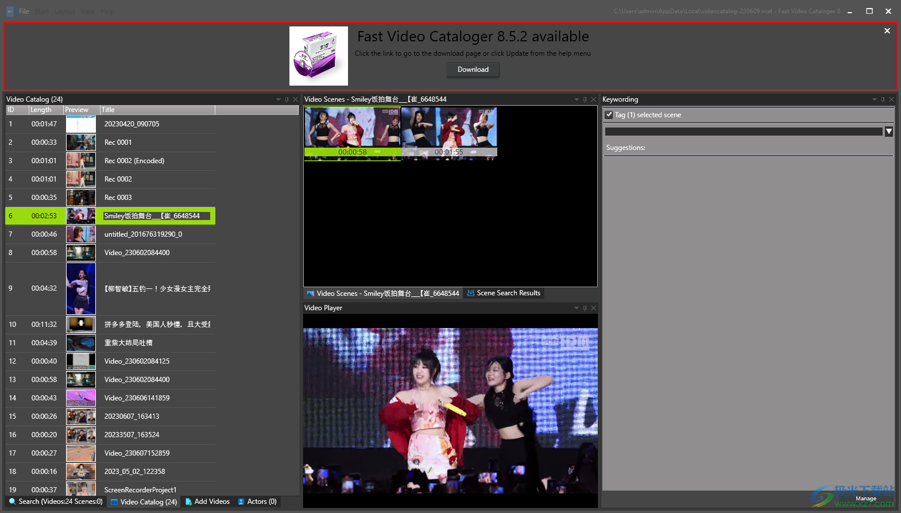
Task: Open the View menu
Action: click(x=88, y=11)
